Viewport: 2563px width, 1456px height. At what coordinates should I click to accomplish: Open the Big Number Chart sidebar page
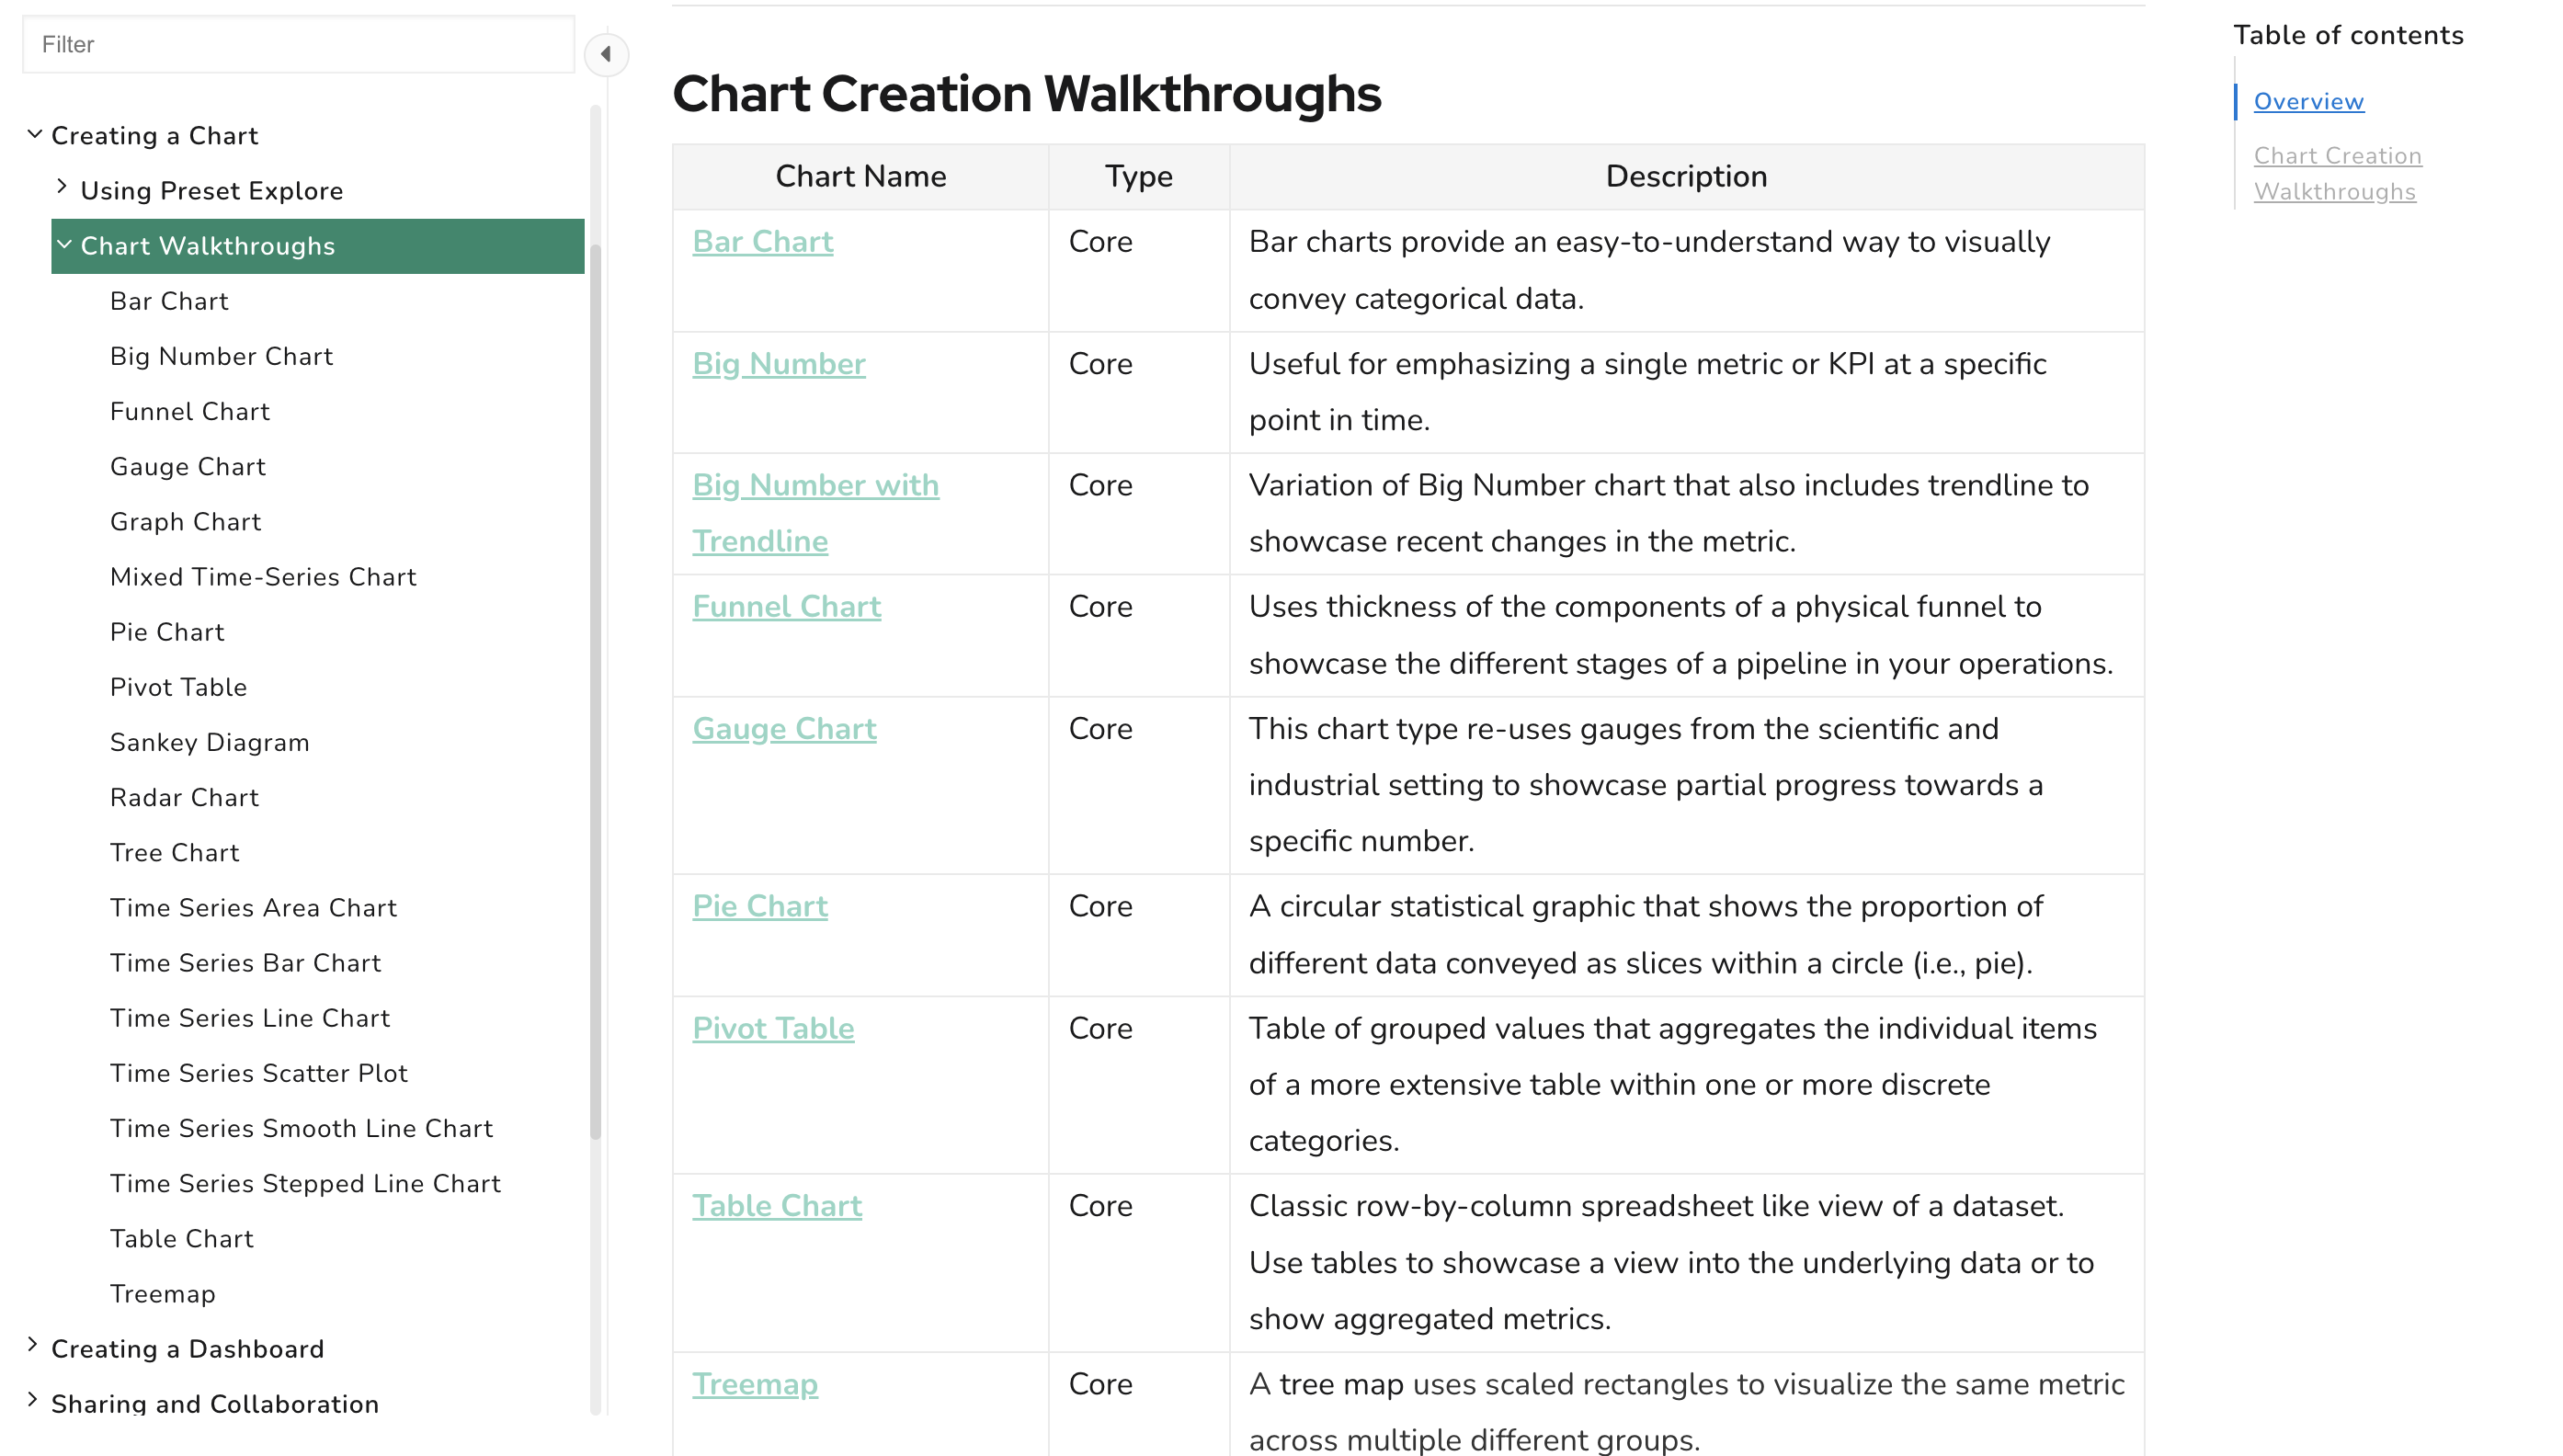pos(221,357)
